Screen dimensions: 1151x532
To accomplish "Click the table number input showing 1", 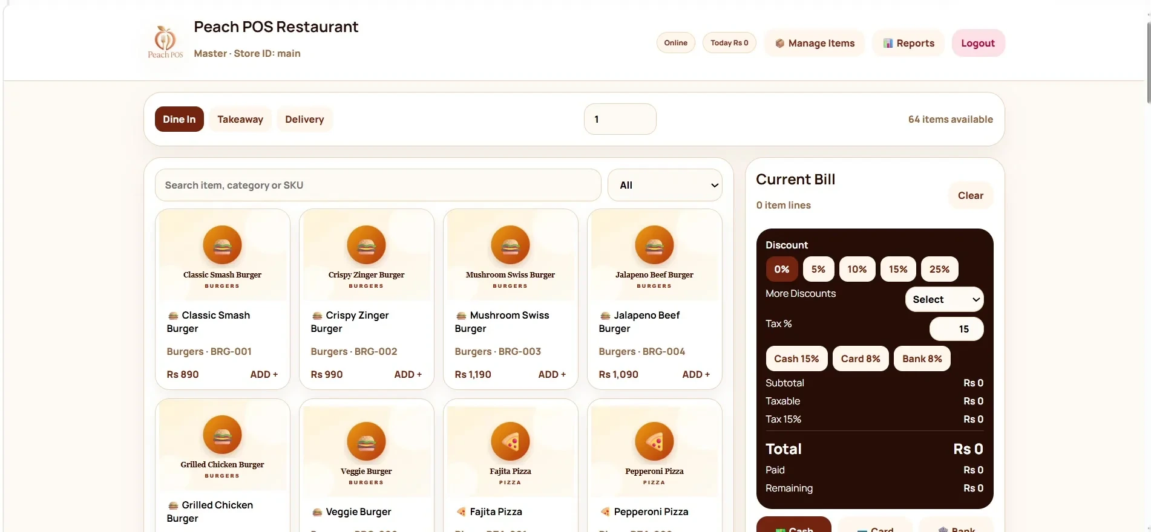I will 620,119.
